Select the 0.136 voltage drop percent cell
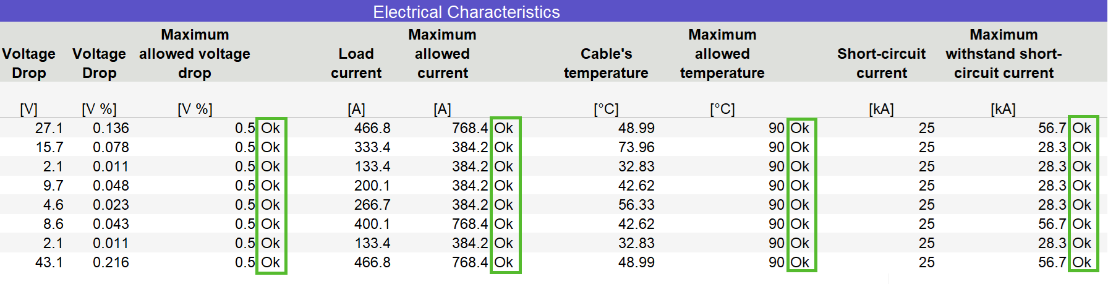Viewport: 1108px width, 284px height. coord(111,128)
